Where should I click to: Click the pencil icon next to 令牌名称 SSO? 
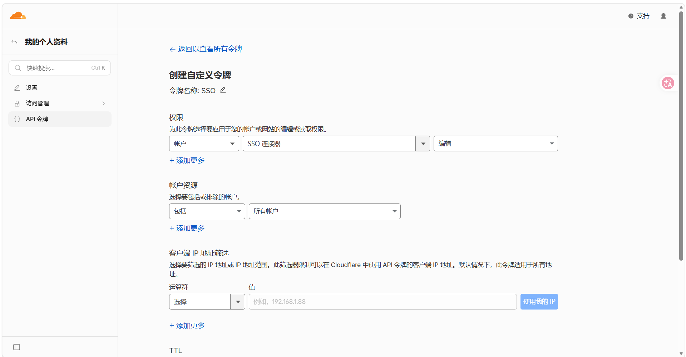click(x=223, y=90)
